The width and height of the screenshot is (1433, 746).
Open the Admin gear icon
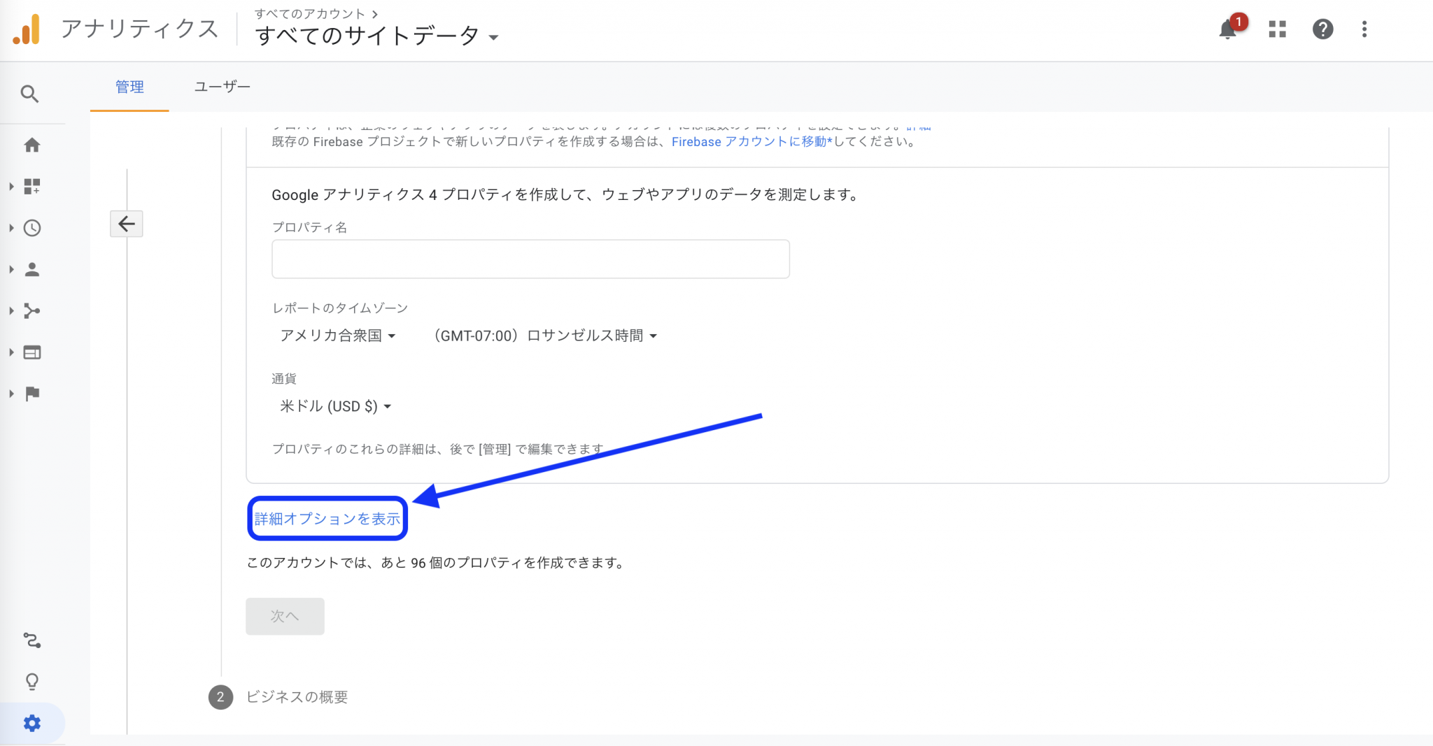click(x=32, y=723)
